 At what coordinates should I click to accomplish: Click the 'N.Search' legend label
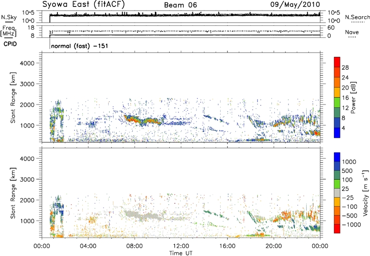point(357,17)
